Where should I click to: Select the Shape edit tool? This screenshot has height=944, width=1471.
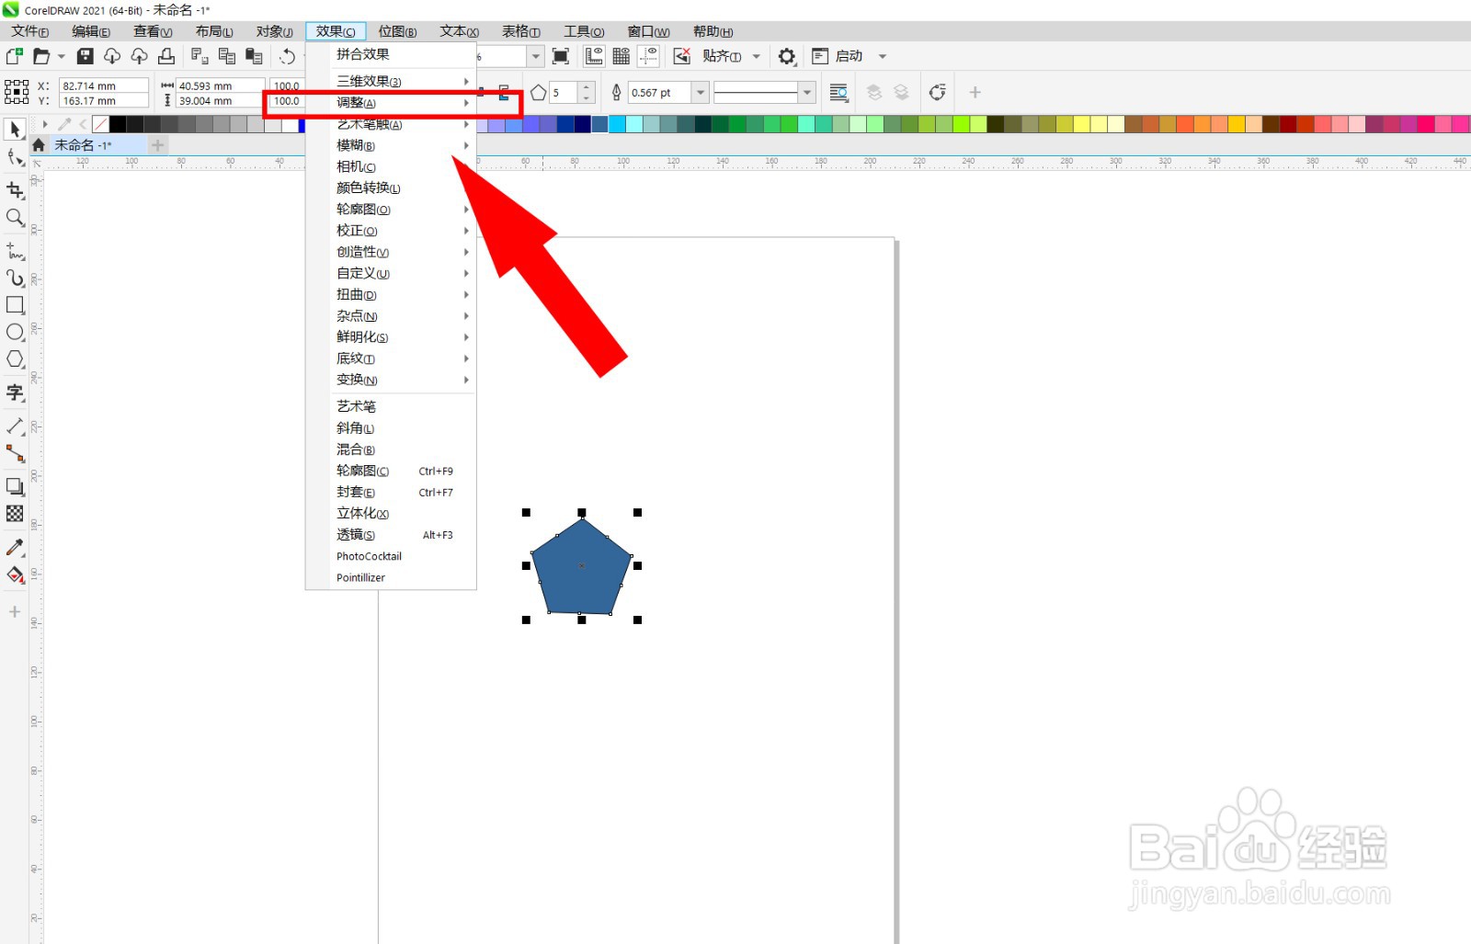[x=15, y=158]
